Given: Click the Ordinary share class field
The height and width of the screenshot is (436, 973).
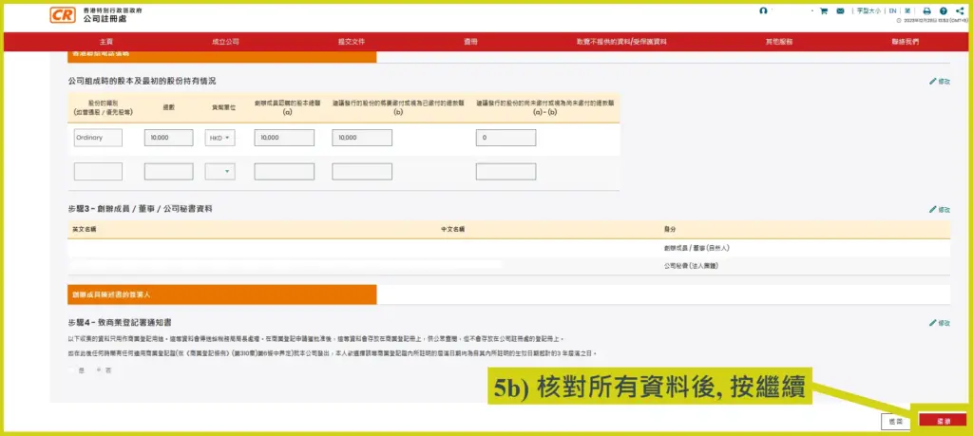Looking at the screenshot, I should (98, 138).
